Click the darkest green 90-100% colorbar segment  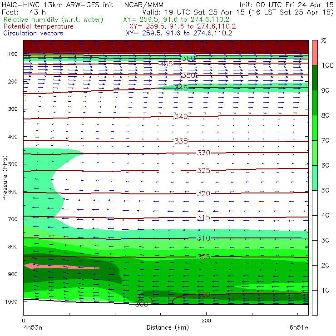315,78
